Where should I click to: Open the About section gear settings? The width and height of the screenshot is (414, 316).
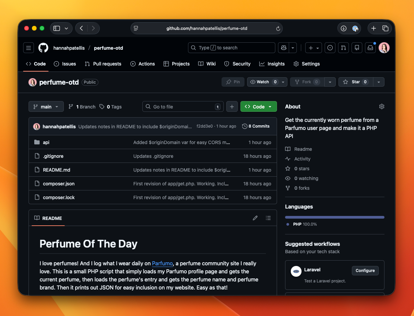pos(381,106)
